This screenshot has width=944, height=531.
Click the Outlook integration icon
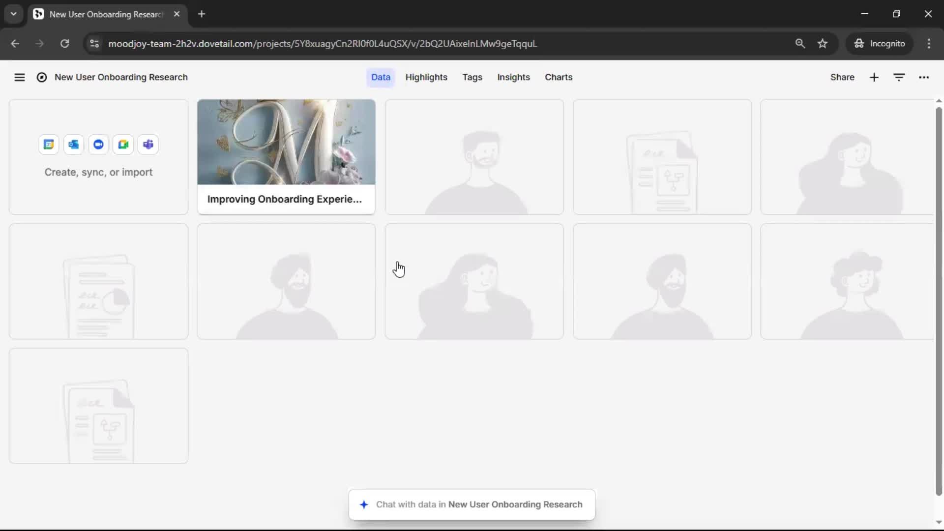74,145
